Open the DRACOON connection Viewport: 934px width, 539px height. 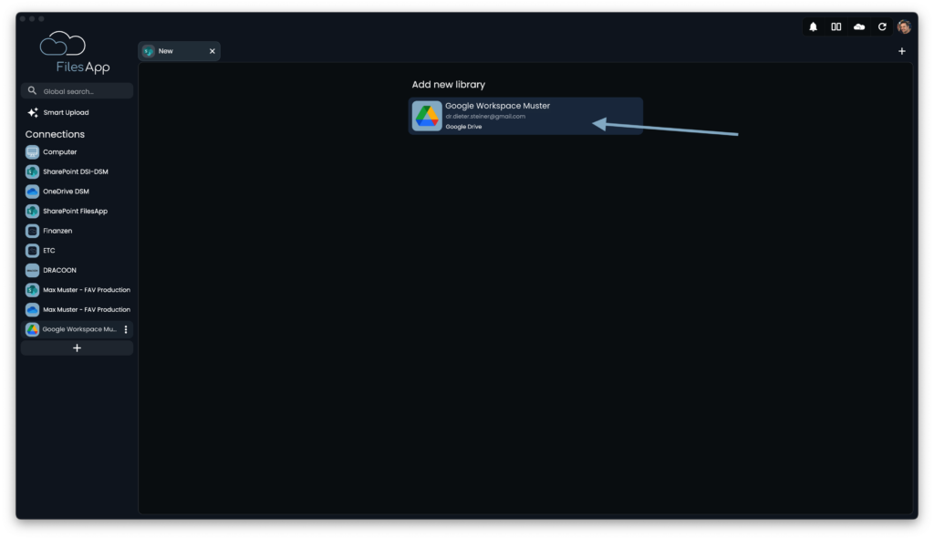pos(77,270)
